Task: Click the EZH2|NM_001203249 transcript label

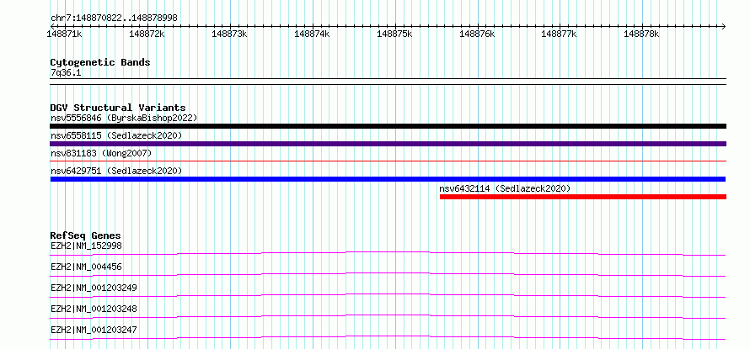Action: pos(94,288)
